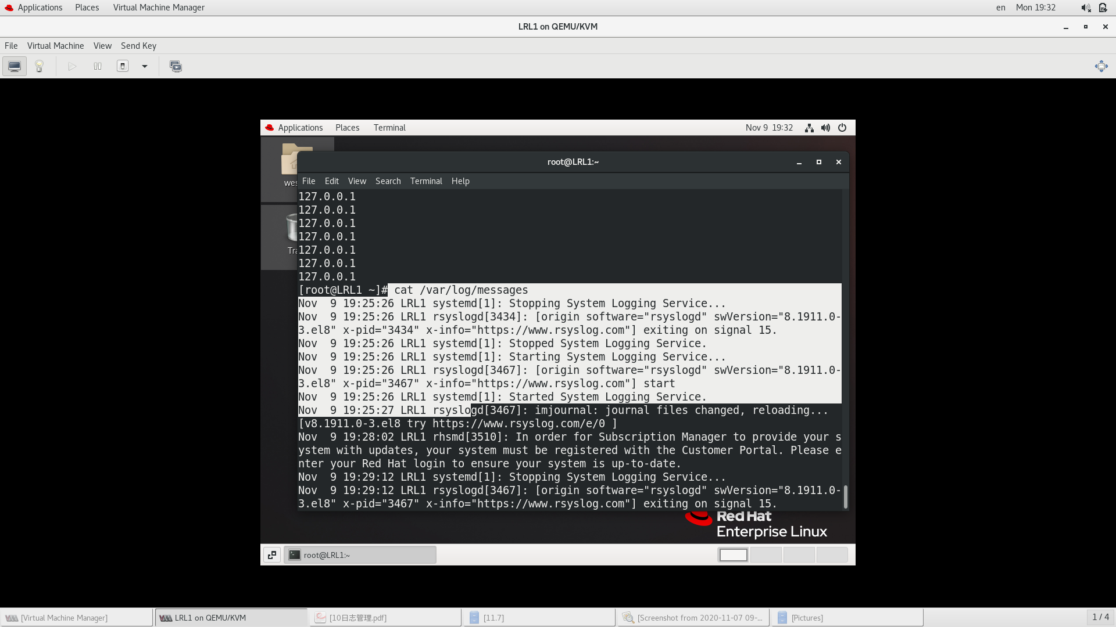The height and width of the screenshot is (627, 1116).
Task: Show virtual hardware details lightbulb icon
Action: [x=40, y=66]
